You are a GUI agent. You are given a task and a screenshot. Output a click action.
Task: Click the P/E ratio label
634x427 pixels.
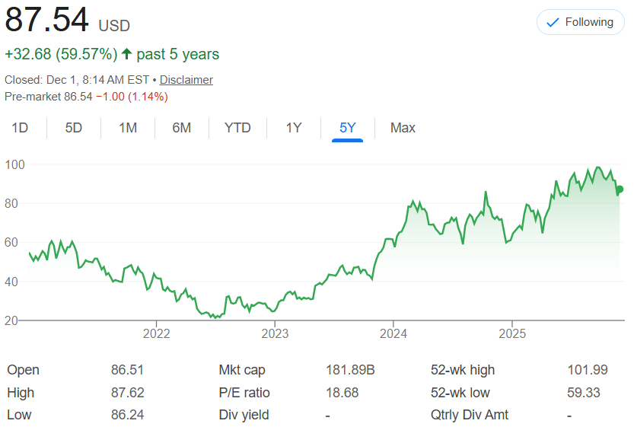[244, 393]
